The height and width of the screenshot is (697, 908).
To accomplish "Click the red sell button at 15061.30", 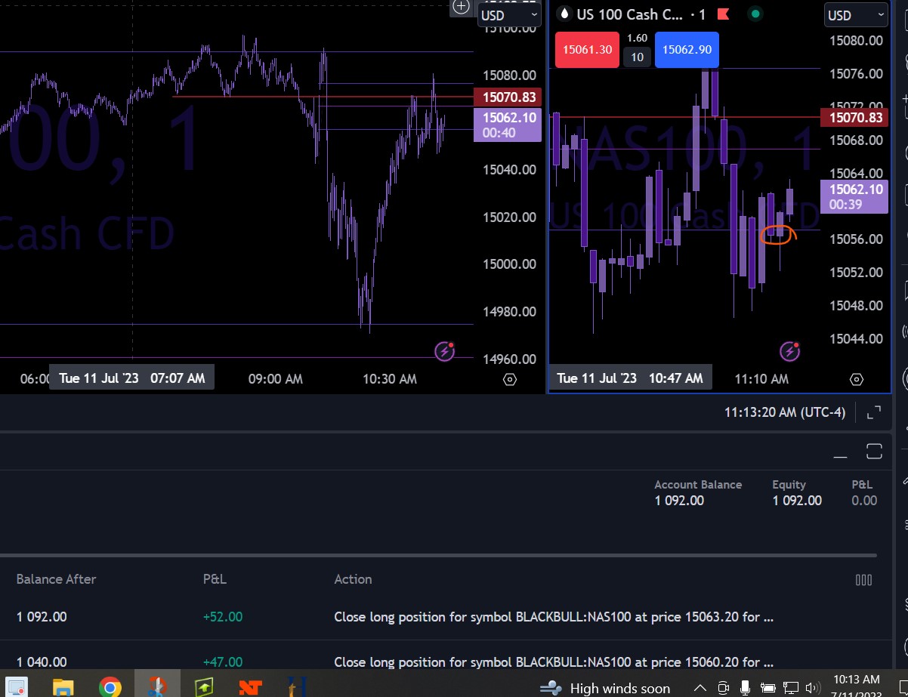I will [586, 50].
